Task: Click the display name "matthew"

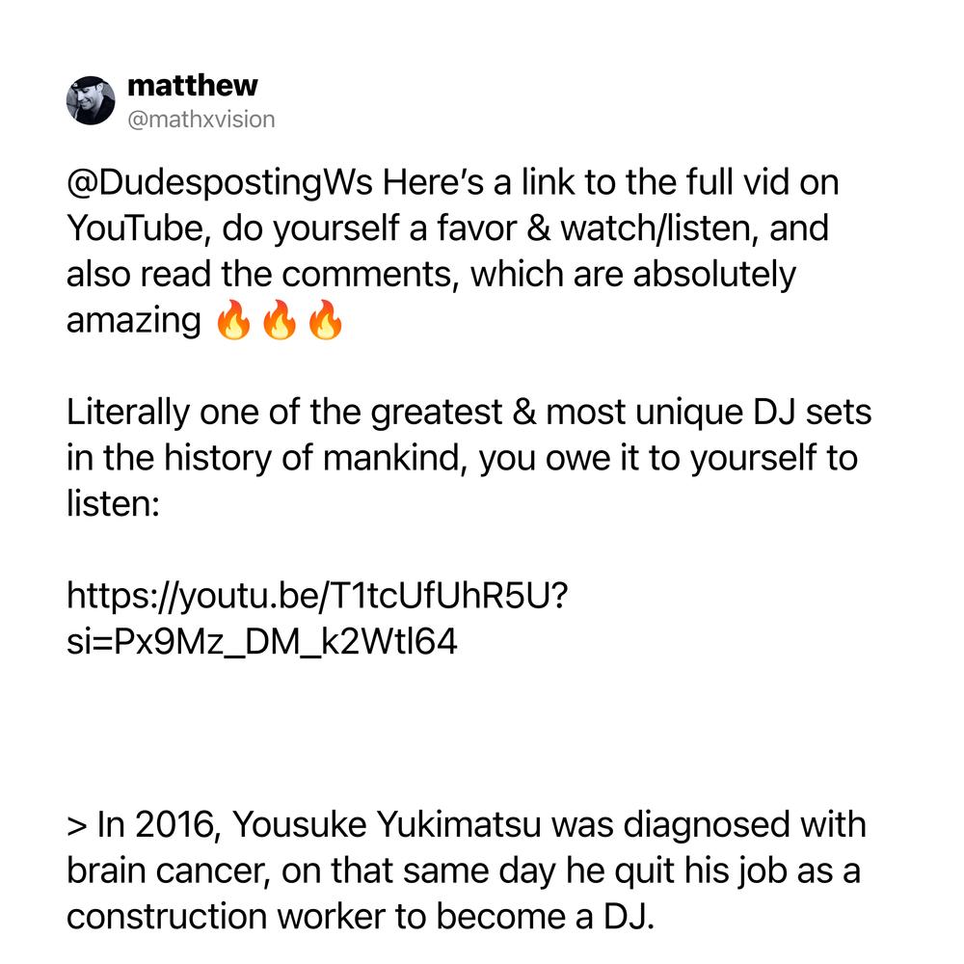Action: point(193,86)
